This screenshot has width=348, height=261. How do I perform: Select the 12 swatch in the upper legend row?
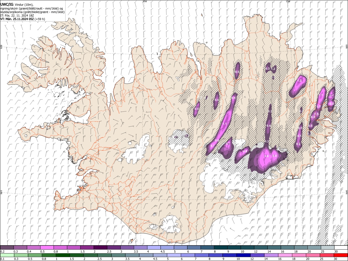pos(260,247)
